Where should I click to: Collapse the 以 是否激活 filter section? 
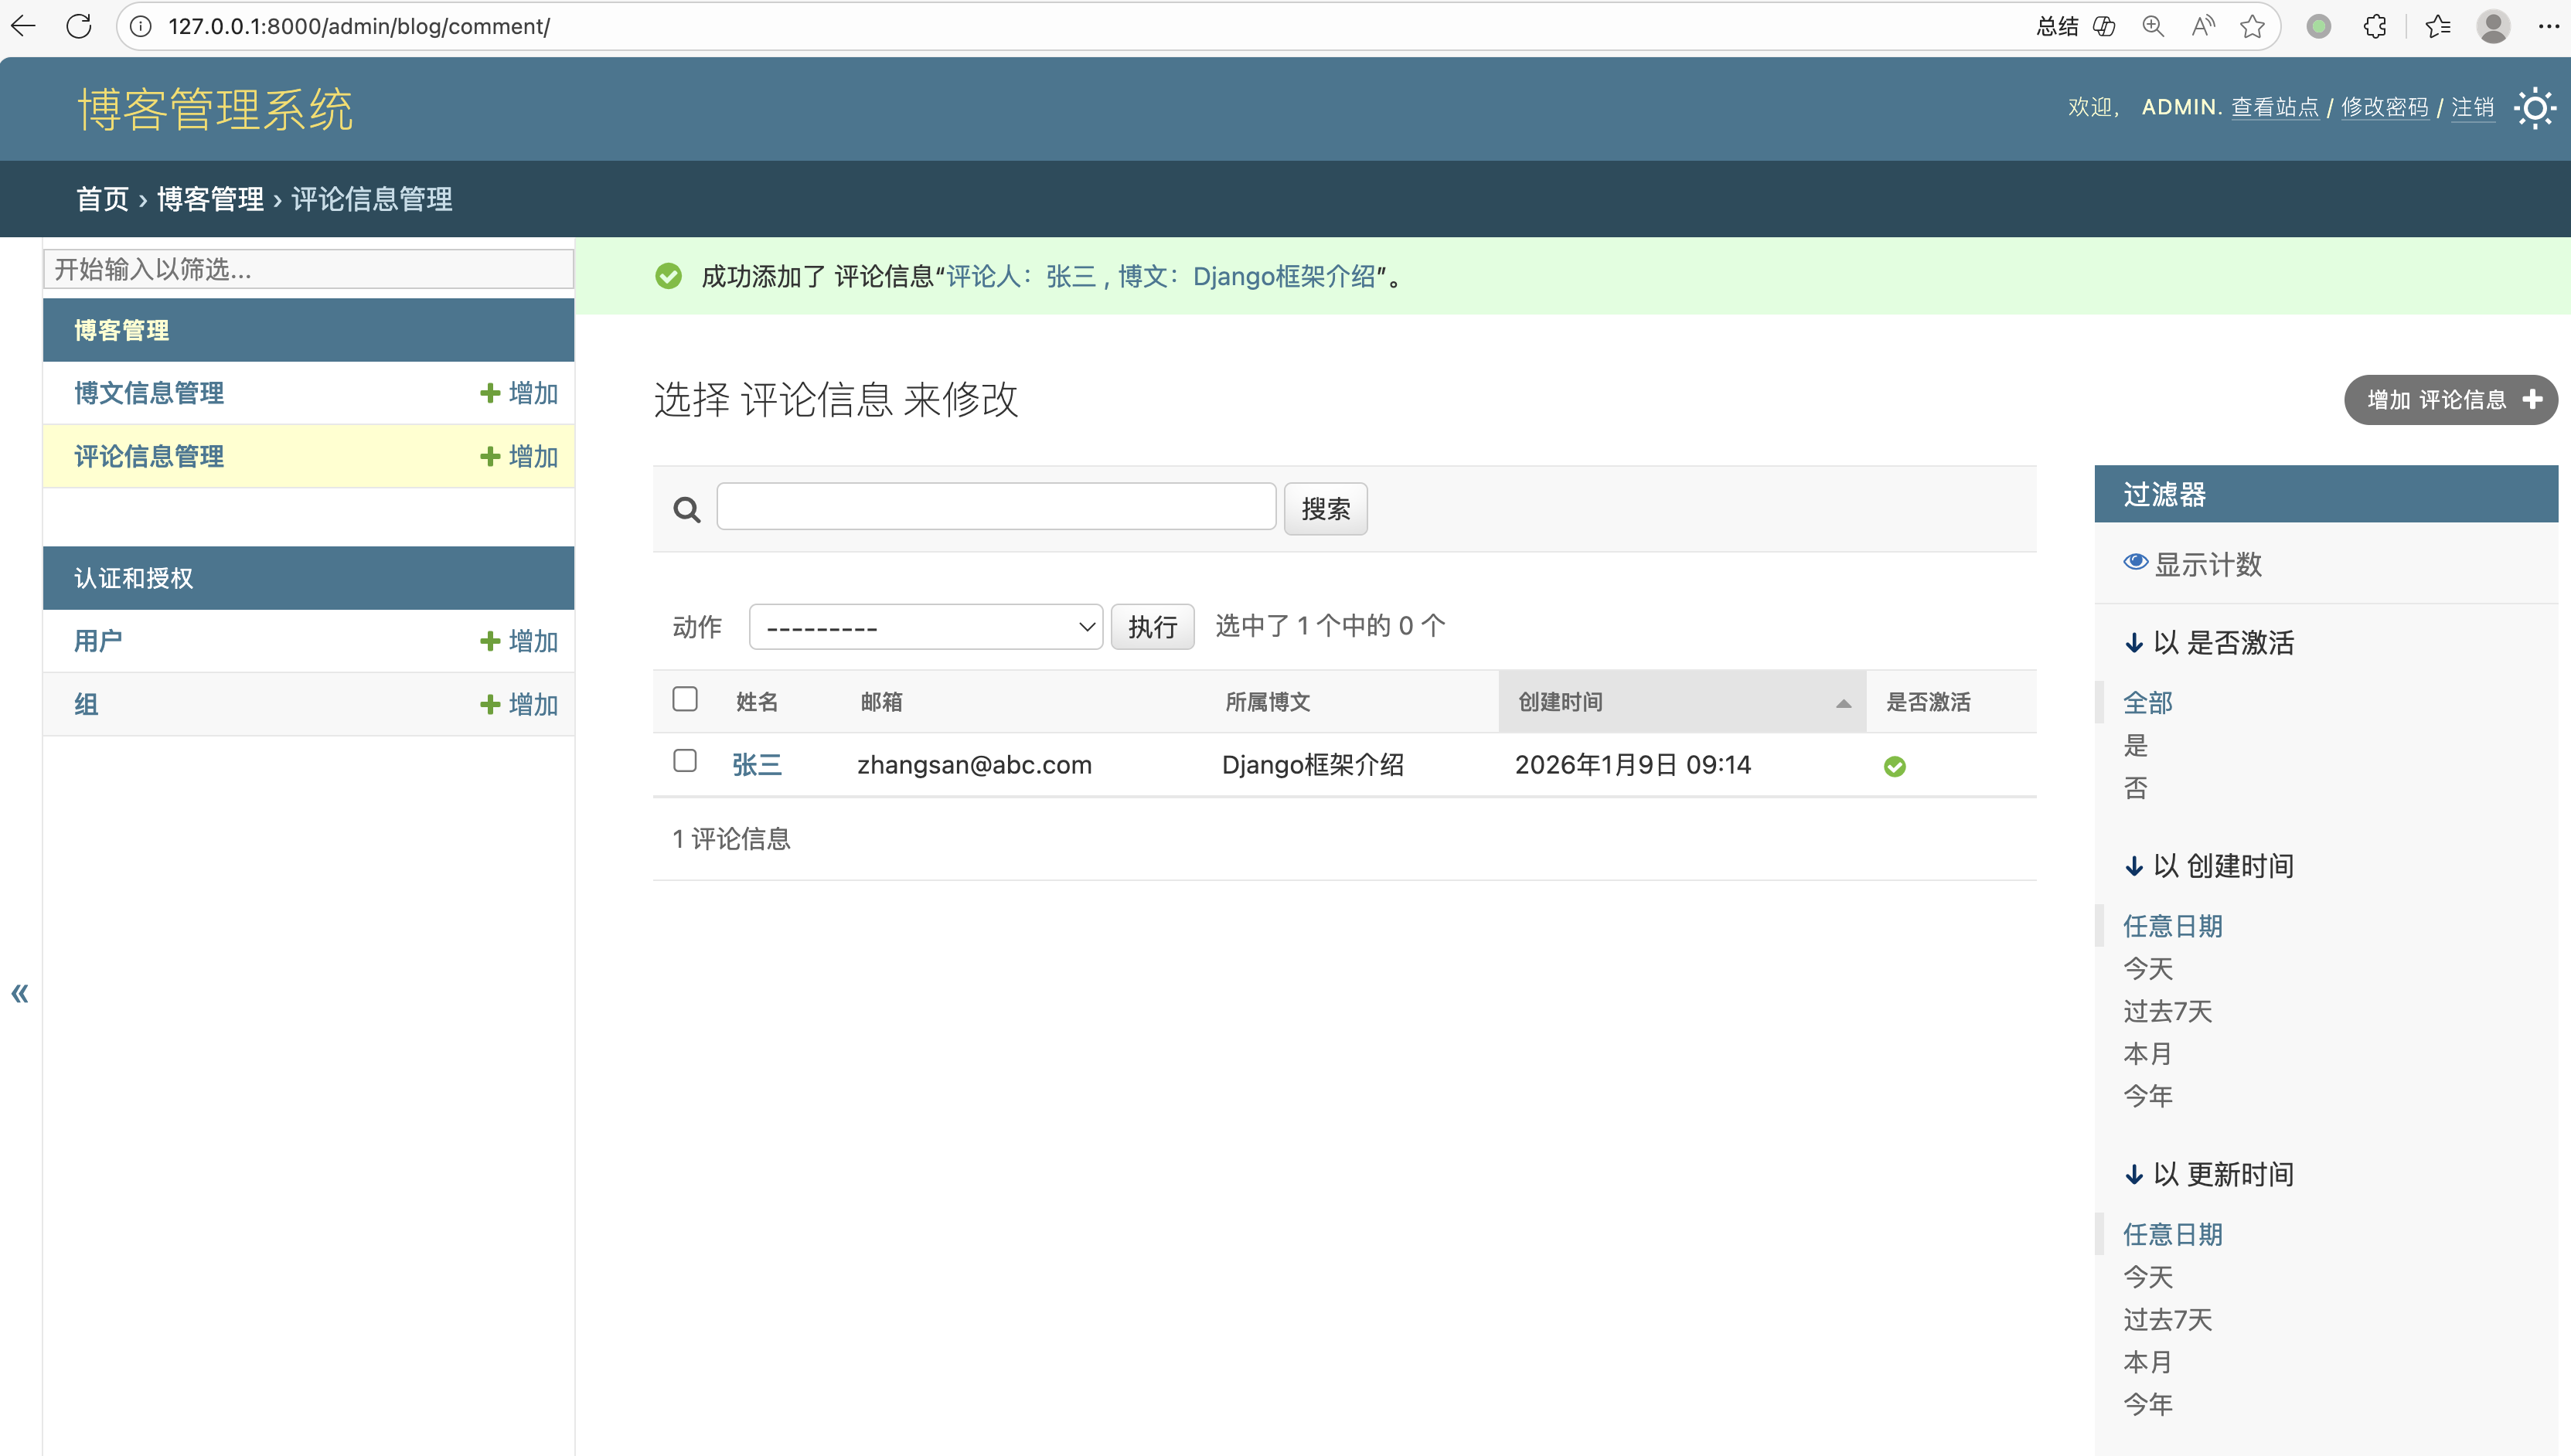tap(2209, 642)
